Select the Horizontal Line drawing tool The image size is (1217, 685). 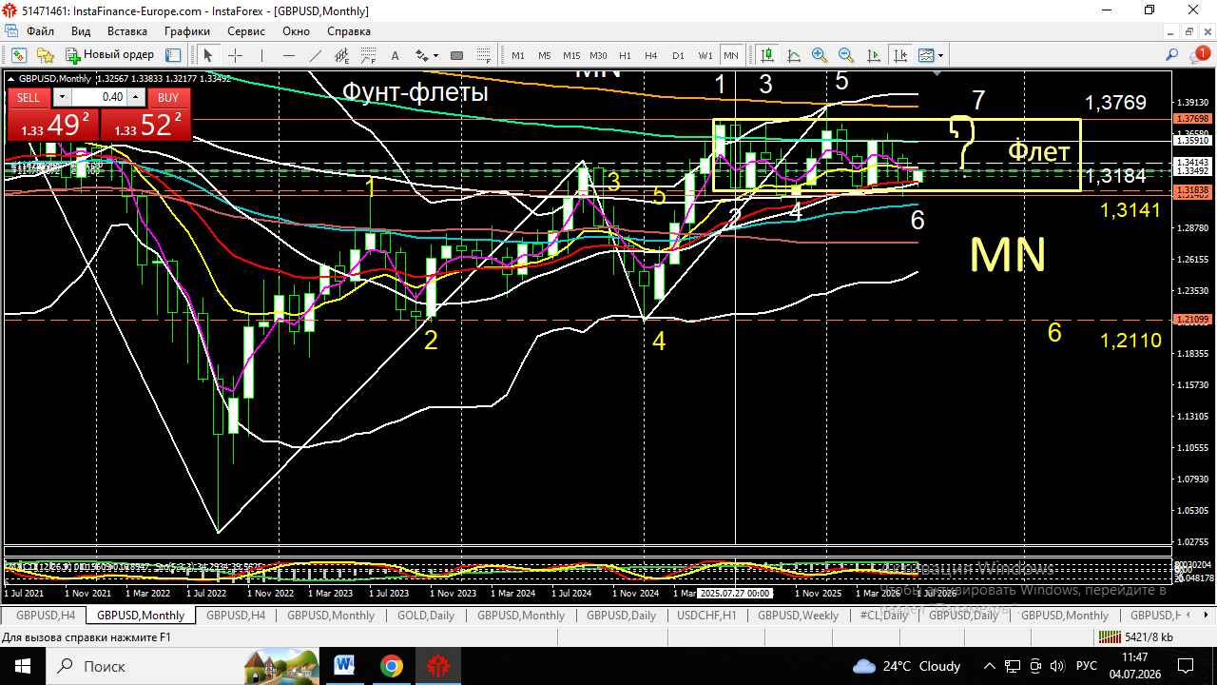click(x=289, y=55)
